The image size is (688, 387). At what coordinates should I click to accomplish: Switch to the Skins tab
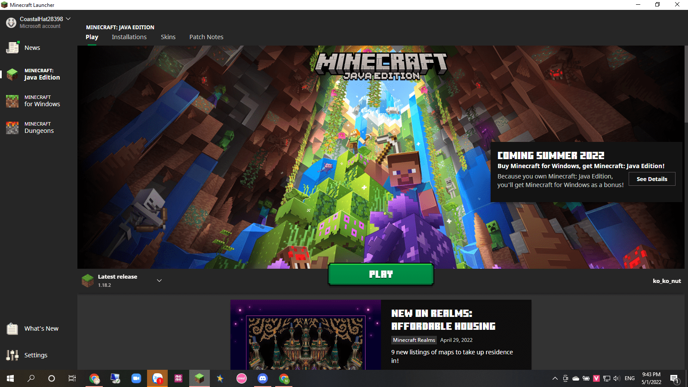(168, 37)
